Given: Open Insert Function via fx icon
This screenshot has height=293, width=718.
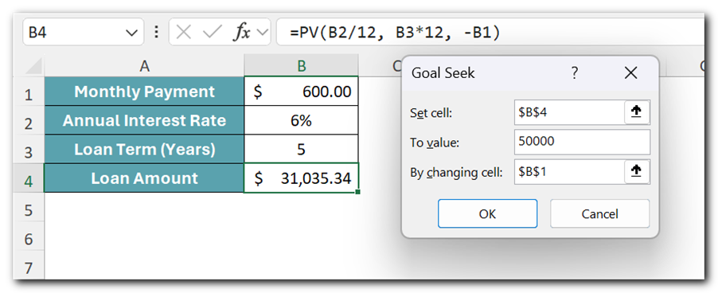Looking at the screenshot, I should (242, 33).
